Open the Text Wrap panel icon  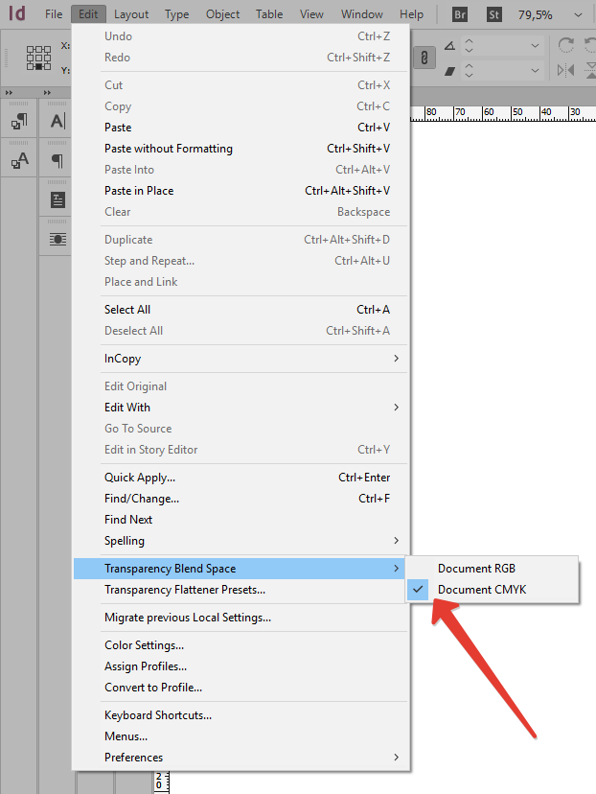57,239
